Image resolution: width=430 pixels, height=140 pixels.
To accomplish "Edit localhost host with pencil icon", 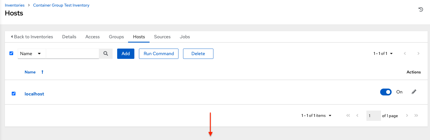I will (414, 92).
